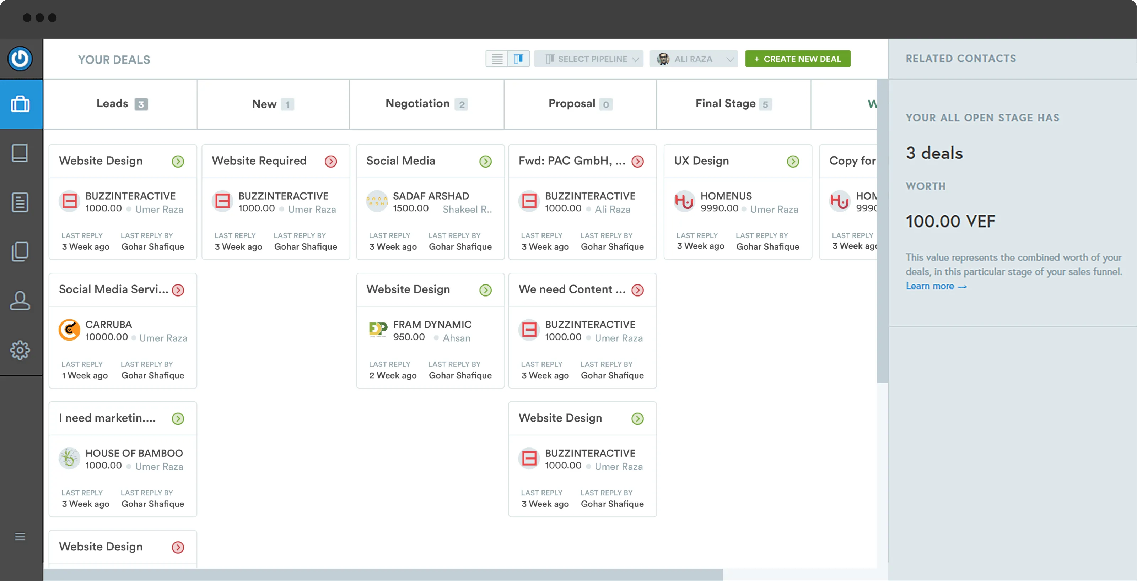Click the blue power logo icon
Screen dimensions: 1137x581
tap(20, 59)
